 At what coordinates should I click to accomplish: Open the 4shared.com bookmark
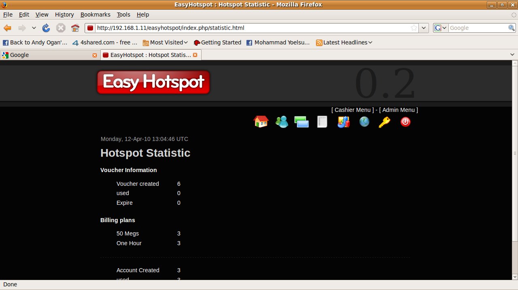[105, 42]
